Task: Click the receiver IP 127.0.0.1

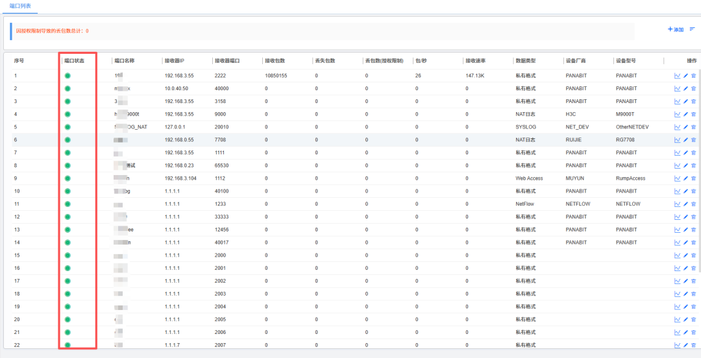Action: (x=175, y=127)
